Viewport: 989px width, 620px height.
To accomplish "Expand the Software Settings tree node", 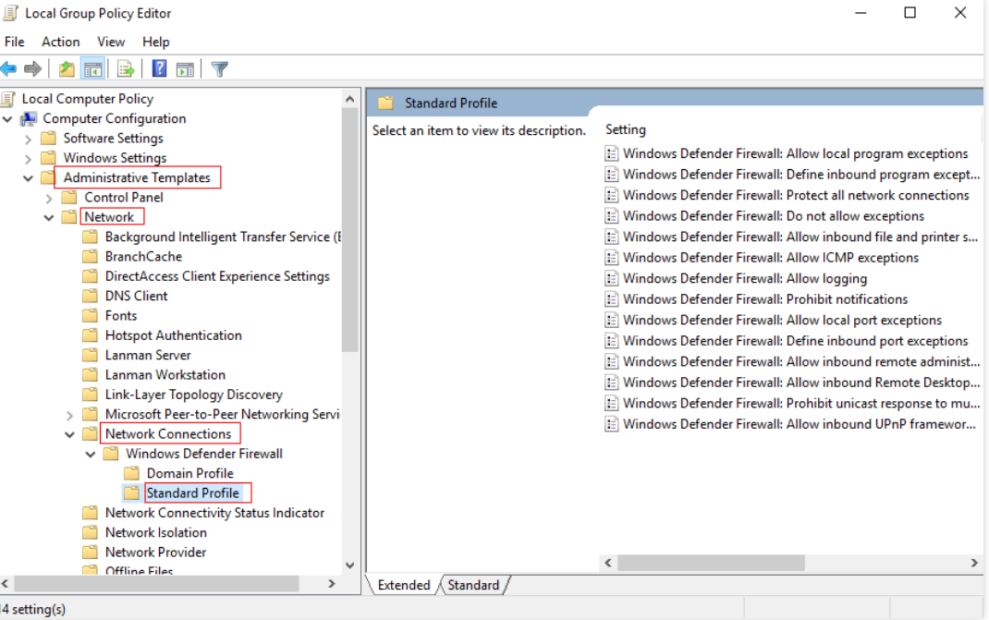I will 29,139.
